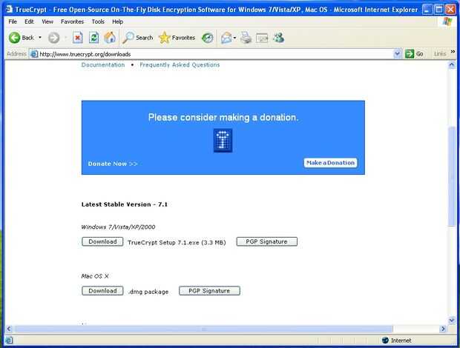Click the Mail envelope icon
The height and width of the screenshot is (348, 460).
[226, 38]
